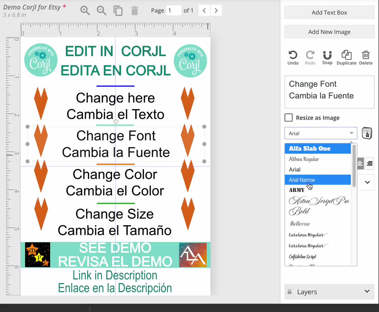
Task: Expand the Layers panel
Action: point(329,292)
